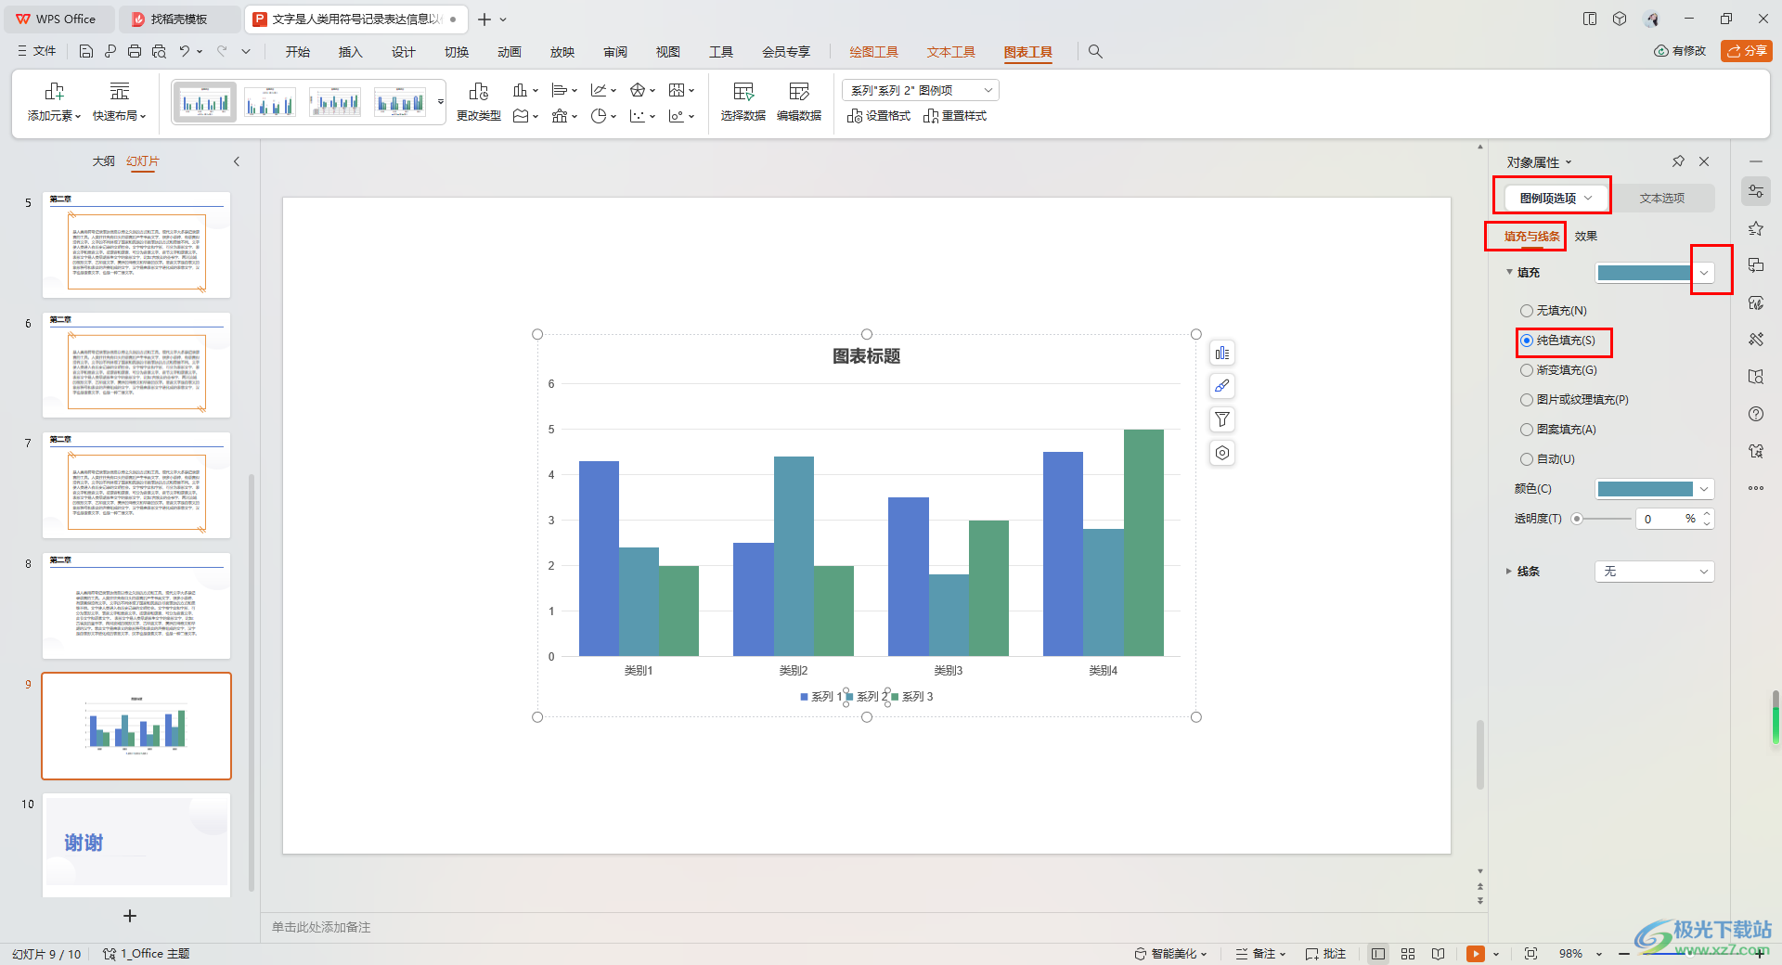This screenshot has width=1782, height=965.
Task: Toggle Notes in status bar
Action: tap(1260, 954)
